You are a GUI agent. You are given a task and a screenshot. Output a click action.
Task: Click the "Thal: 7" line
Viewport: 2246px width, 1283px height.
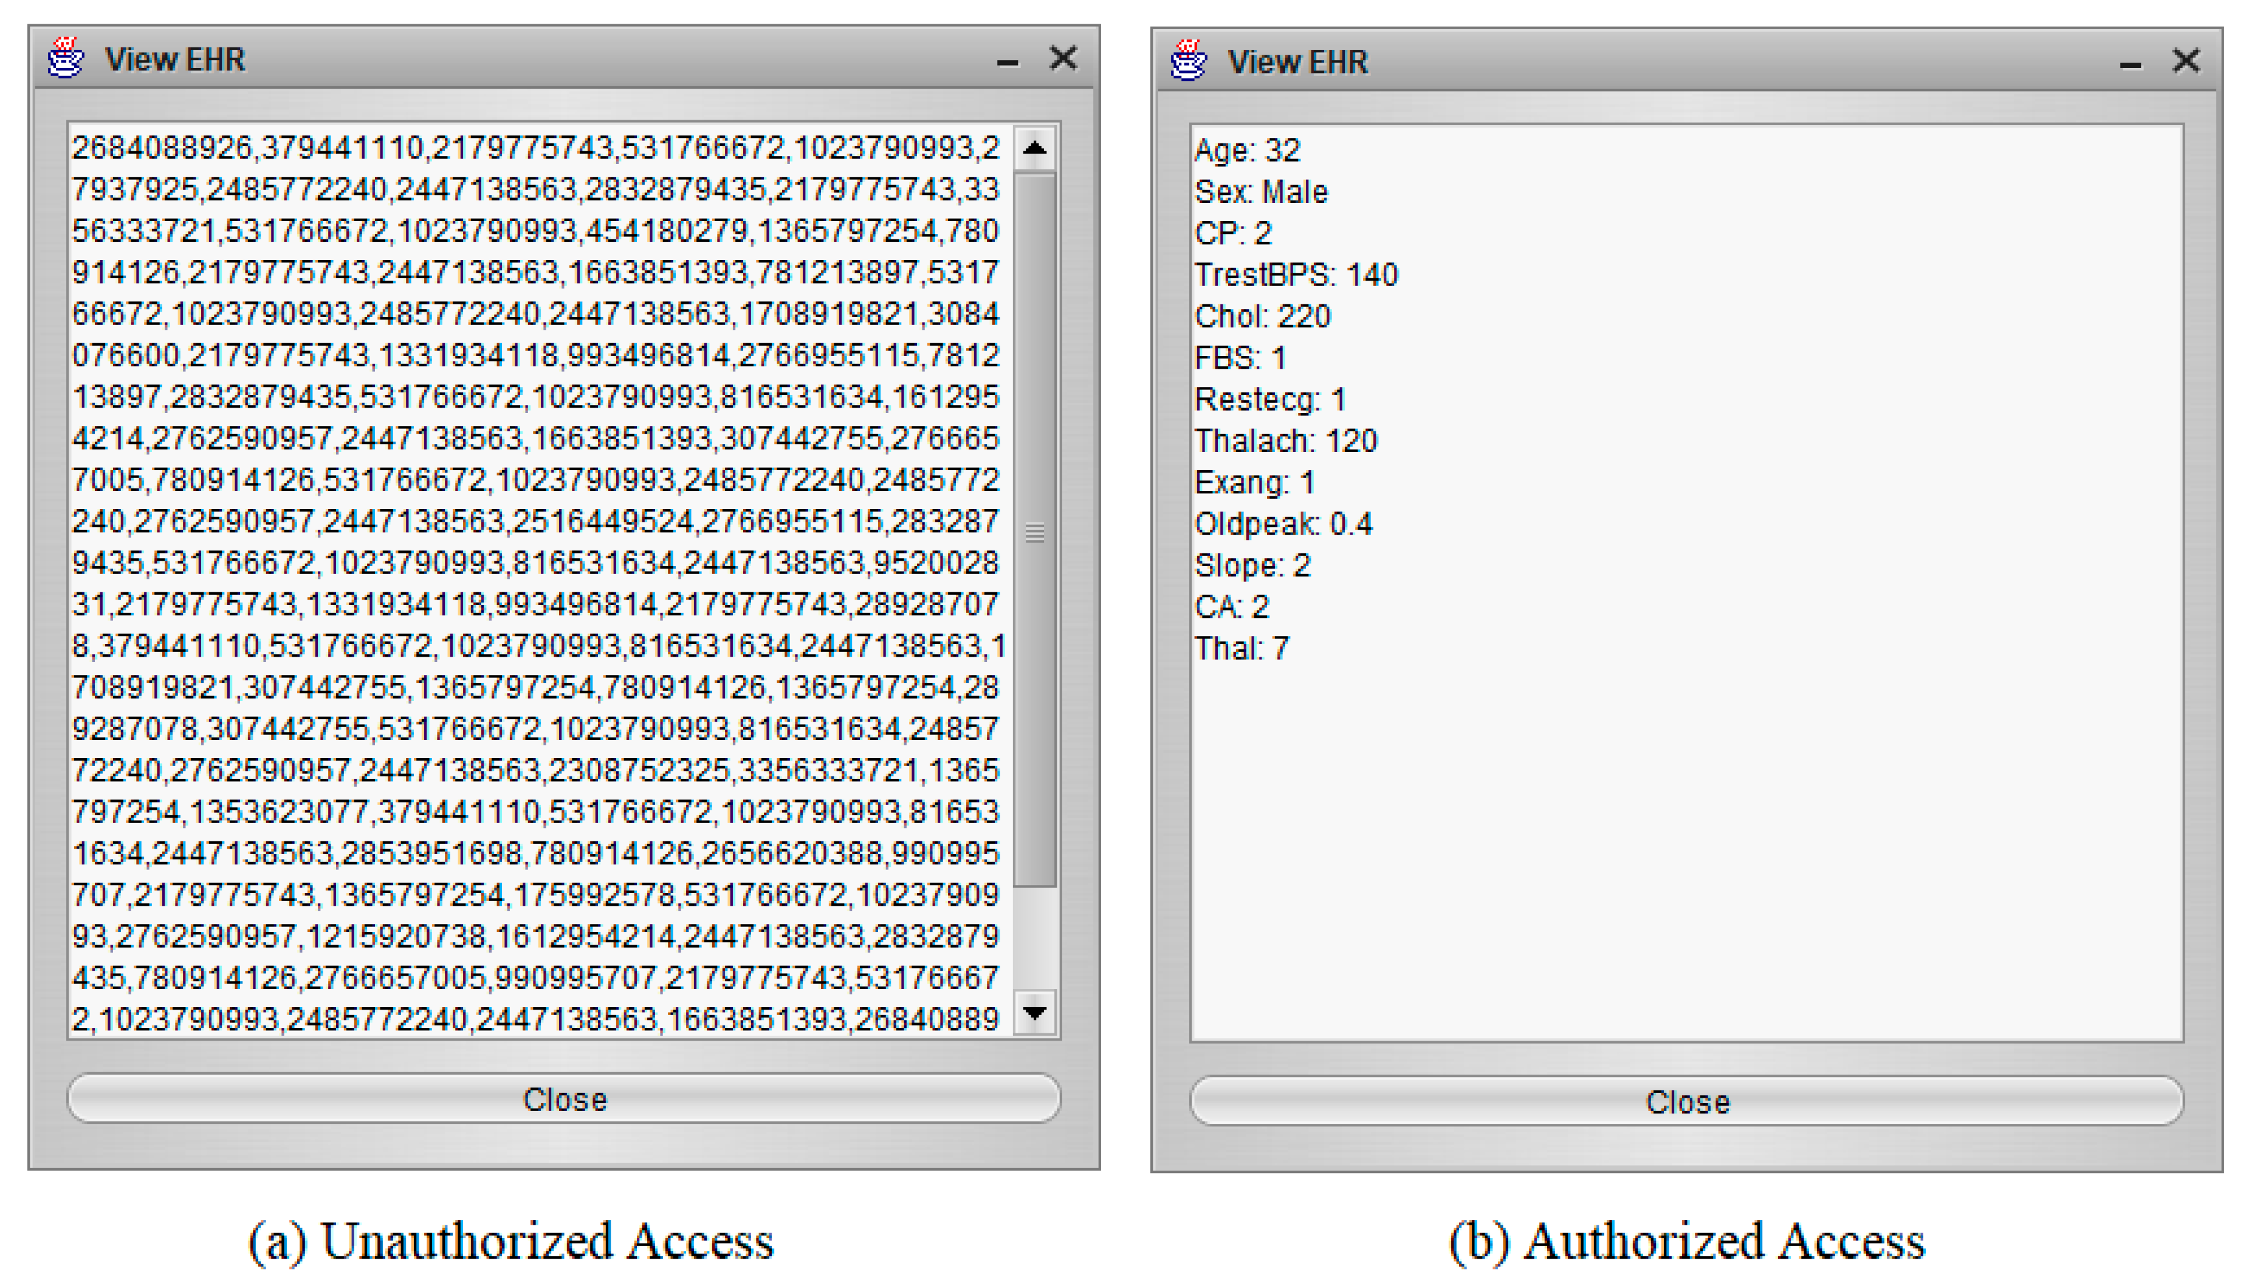[1241, 649]
